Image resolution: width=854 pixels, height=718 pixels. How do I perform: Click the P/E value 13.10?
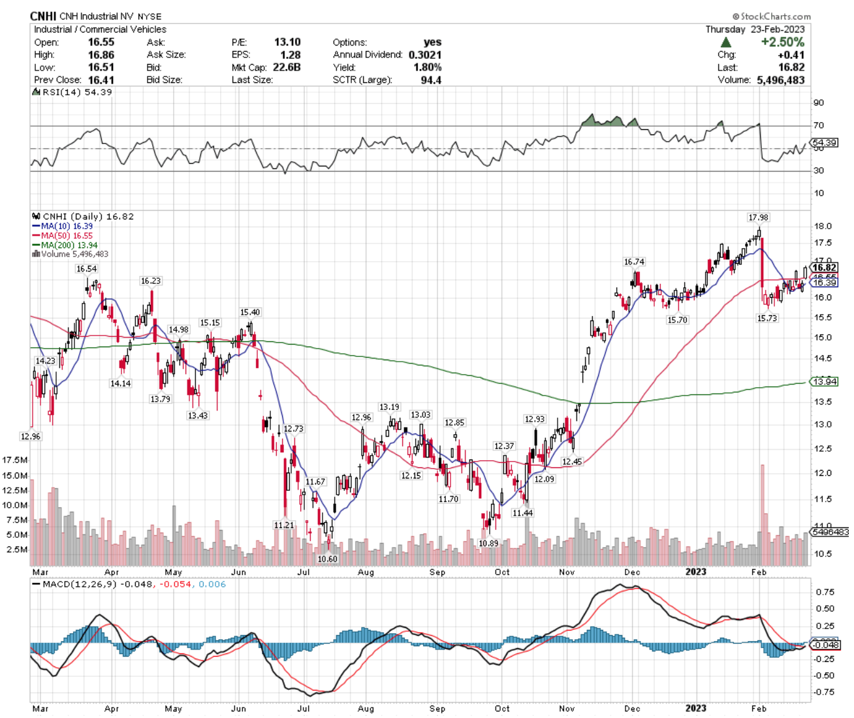pyautogui.click(x=287, y=42)
